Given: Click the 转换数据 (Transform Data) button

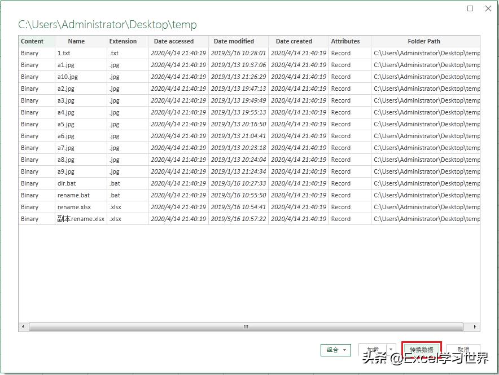Looking at the screenshot, I should 422,350.
